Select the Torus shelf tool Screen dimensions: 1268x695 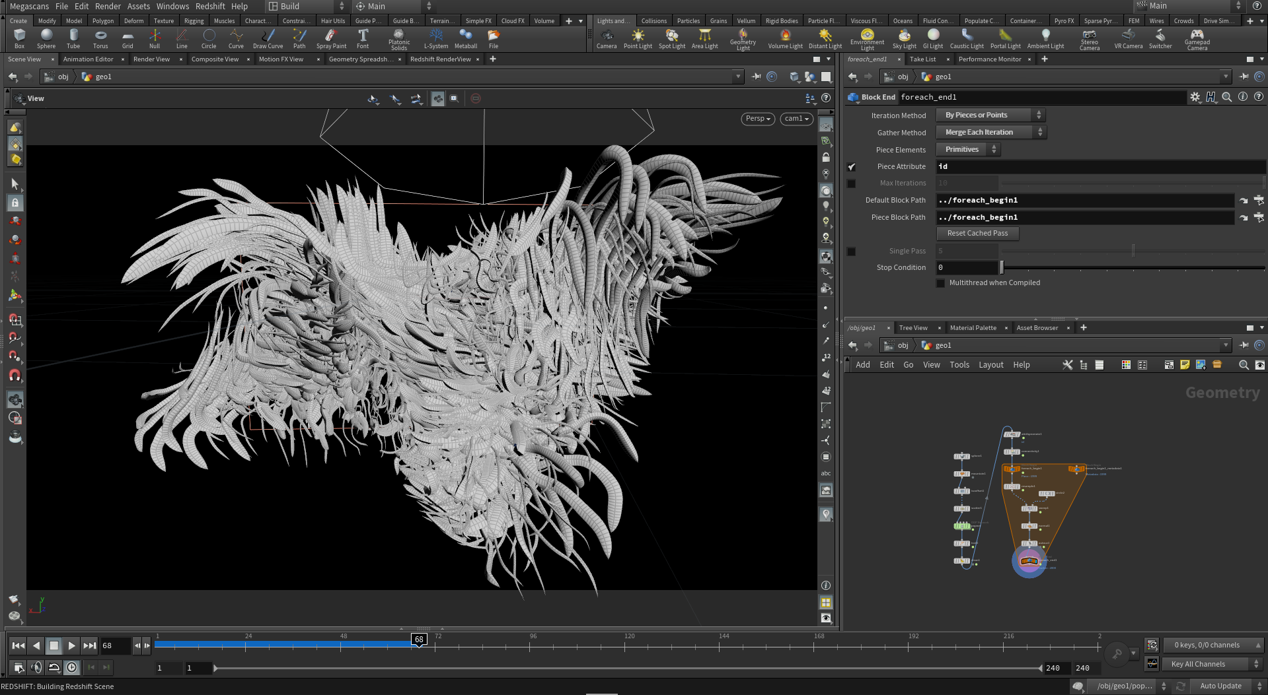coord(100,39)
